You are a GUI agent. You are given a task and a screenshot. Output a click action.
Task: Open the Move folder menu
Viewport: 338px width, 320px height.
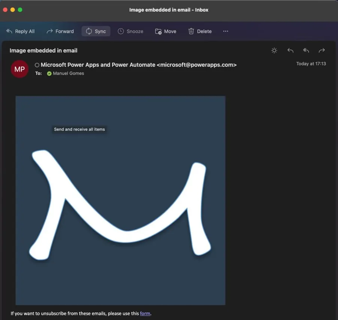click(x=166, y=32)
